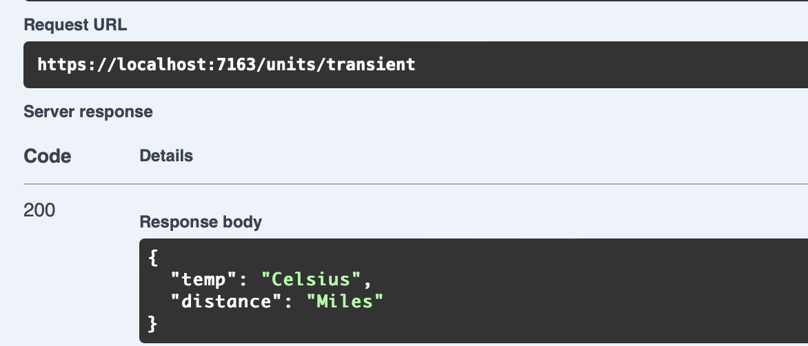Viewport: 808px width, 346px height.
Task: Click the Response body label
Action: point(201,222)
